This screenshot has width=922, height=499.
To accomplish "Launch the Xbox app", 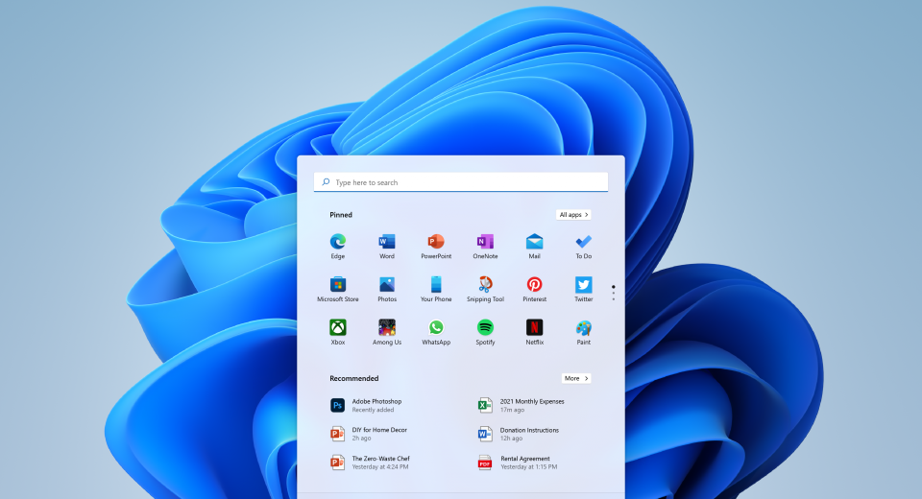I will pos(338,328).
